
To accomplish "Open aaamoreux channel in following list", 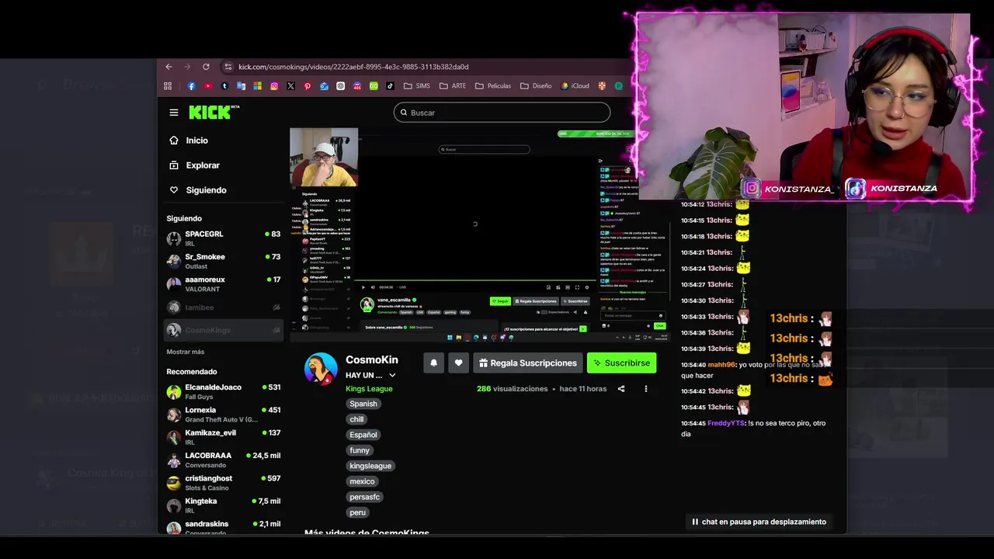I will pos(224,283).
